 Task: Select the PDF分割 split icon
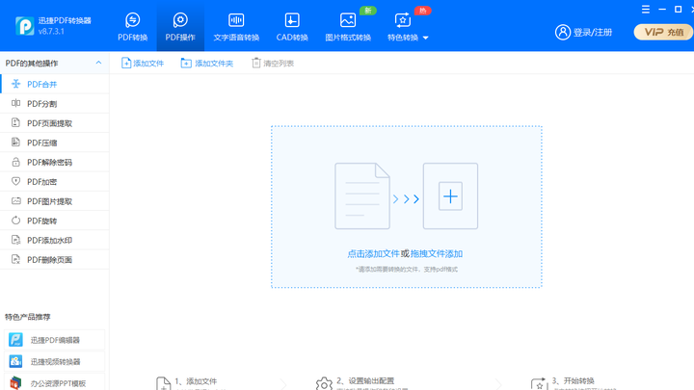point(16,103)
